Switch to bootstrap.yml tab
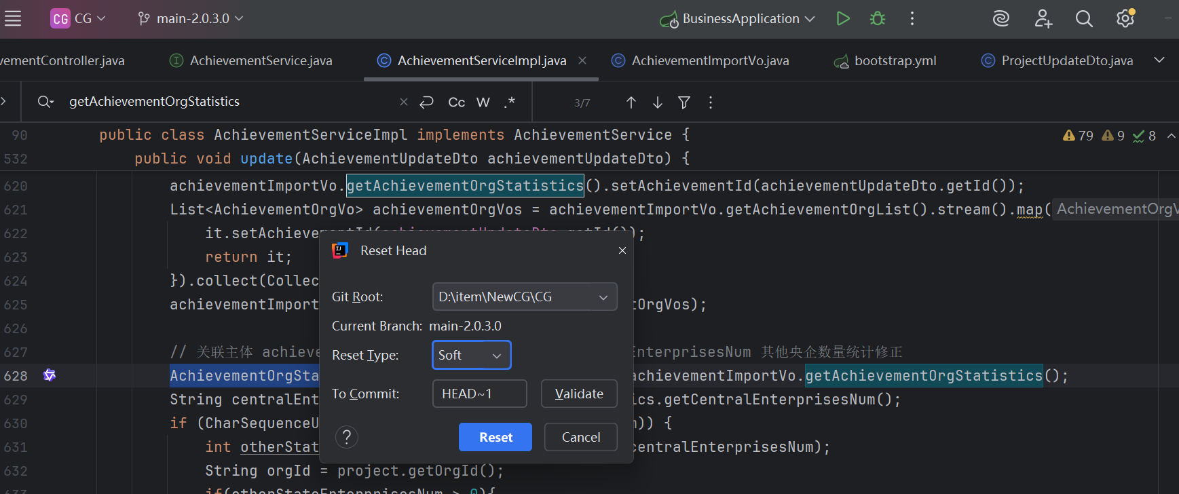The width and height of the screenshot is (1179, 494). (x=885, y=61)
